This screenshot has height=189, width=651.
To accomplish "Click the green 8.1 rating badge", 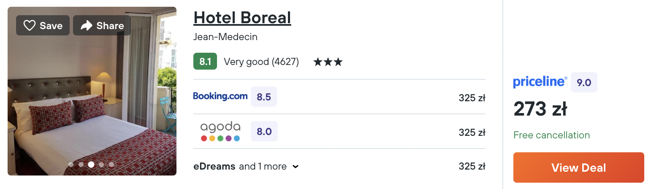I will [x=205, y=62].
